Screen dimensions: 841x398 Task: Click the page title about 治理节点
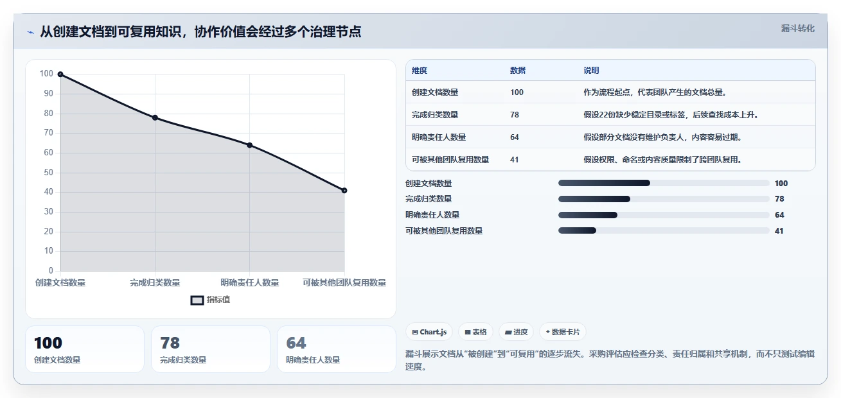(200, 32)
